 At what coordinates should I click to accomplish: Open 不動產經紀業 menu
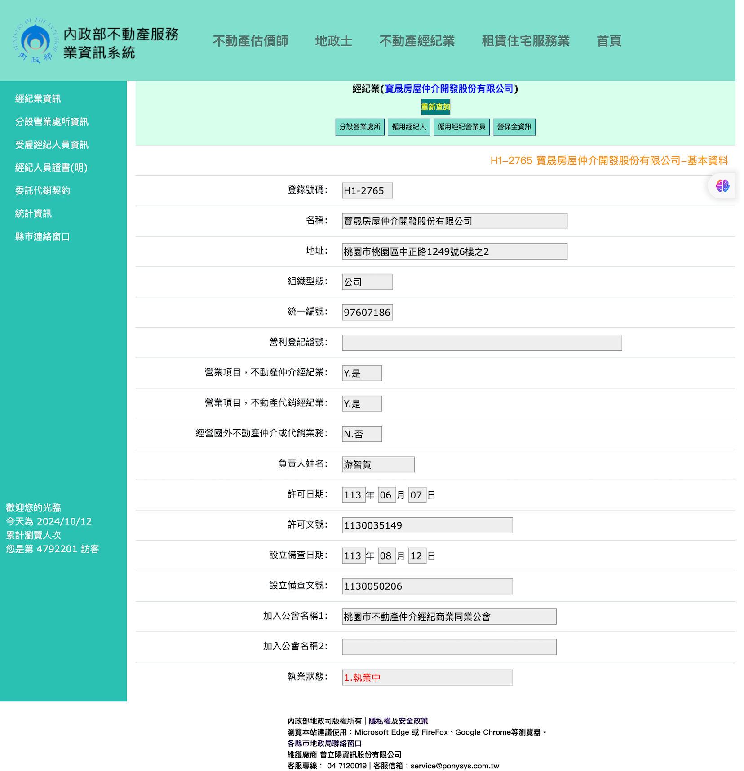(417, 41)
